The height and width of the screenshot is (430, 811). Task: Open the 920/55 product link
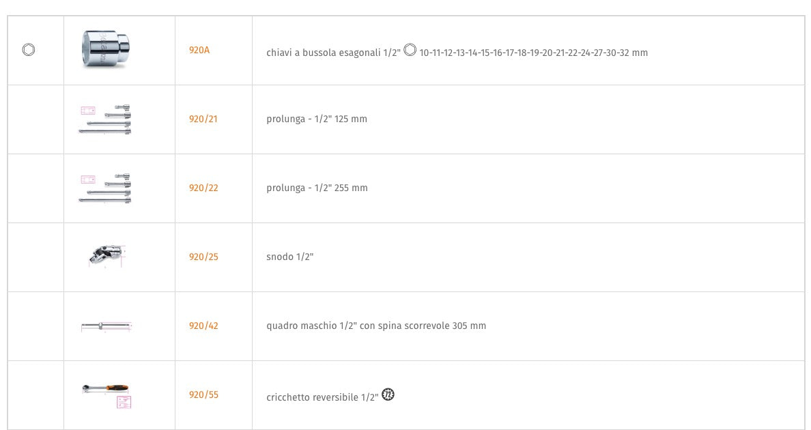[x=203, y=395]
